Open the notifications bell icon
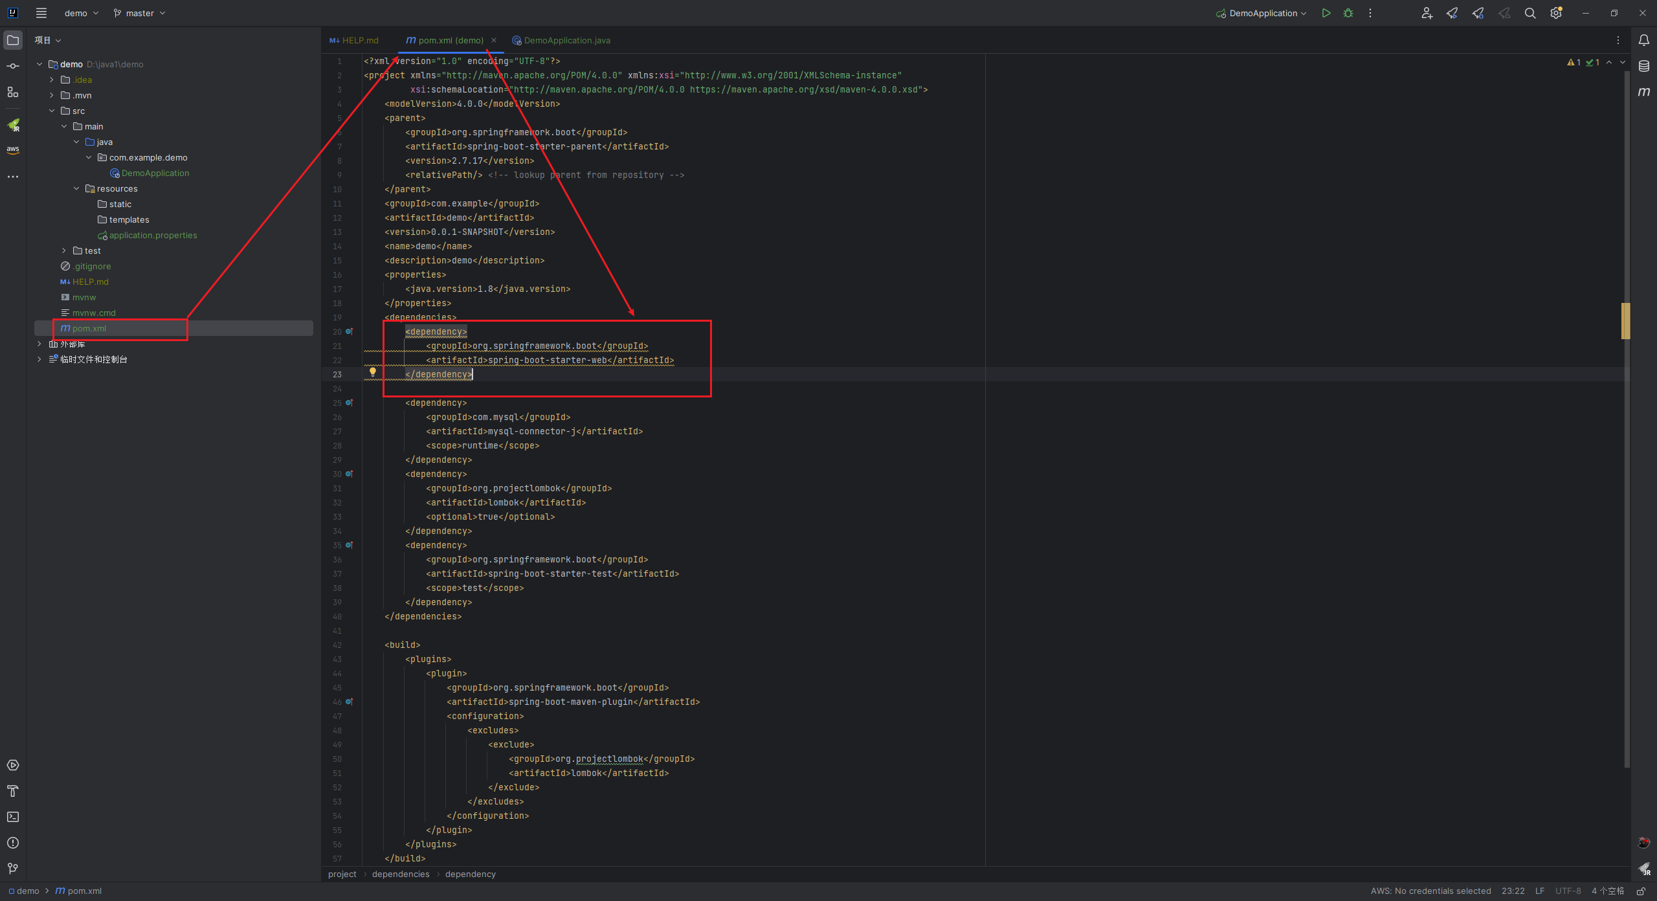 1644,40
